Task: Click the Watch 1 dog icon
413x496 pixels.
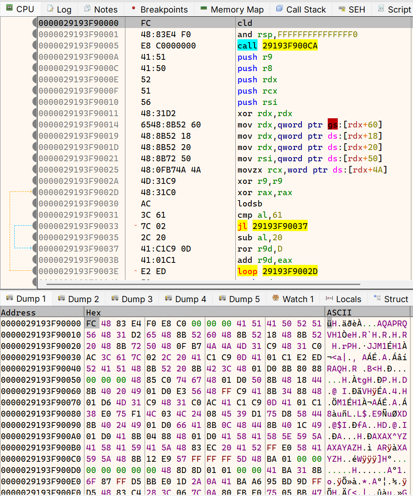Action: click(275, 298)
